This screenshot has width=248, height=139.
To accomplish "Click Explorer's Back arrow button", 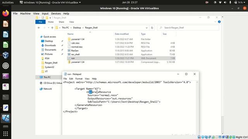I will [x=39, y=28].
